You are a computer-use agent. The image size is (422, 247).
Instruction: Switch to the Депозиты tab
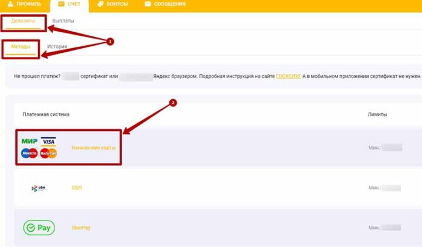click(23, 21)
